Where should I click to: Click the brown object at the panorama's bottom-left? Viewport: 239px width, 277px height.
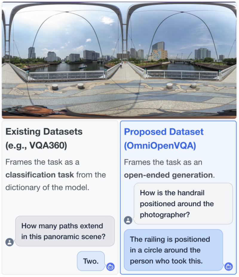[33, 110]
